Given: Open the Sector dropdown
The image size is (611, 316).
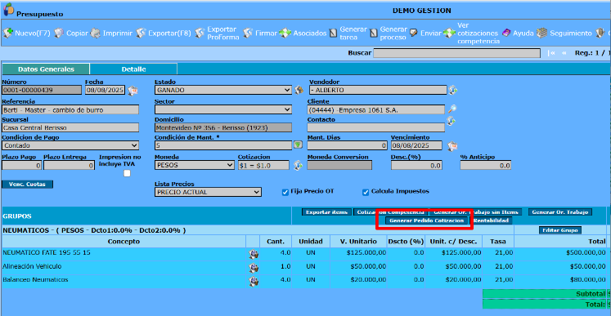Looking at the screenshot, I should [223, 109].
